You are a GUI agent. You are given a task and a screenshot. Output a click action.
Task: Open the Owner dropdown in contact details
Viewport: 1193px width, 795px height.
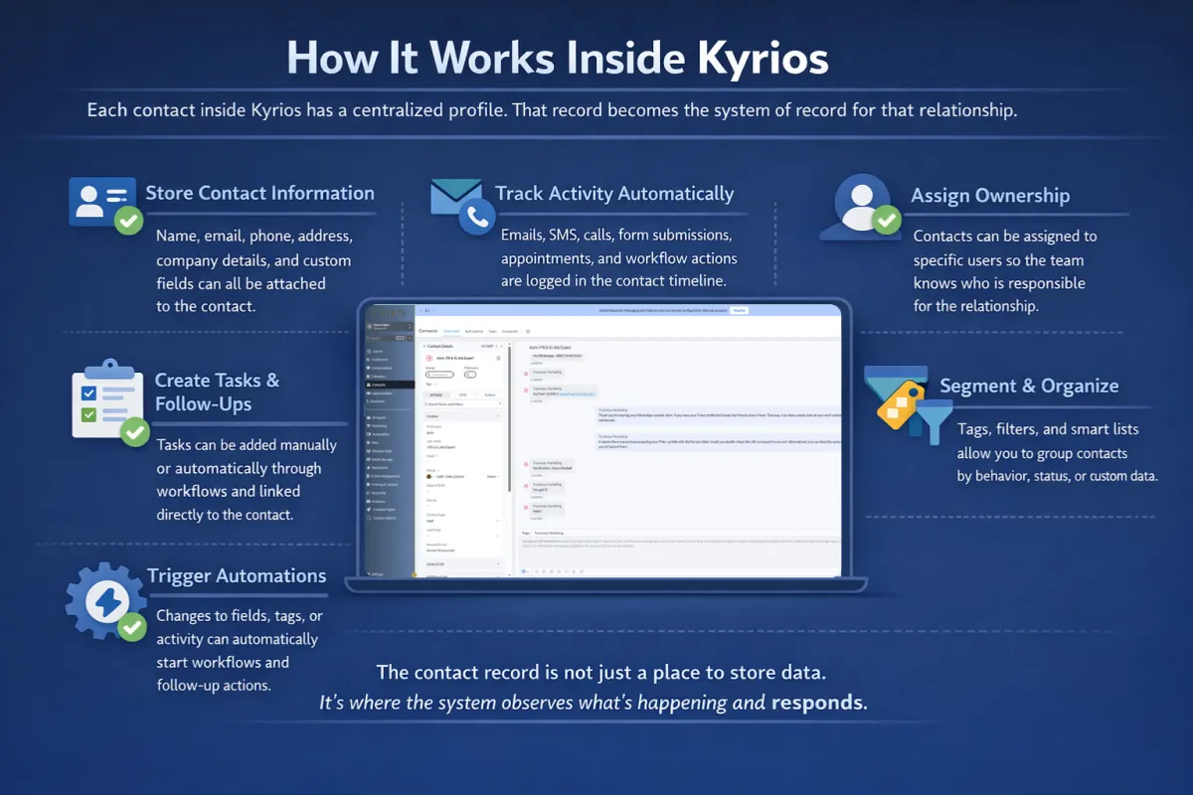[439, 375]
